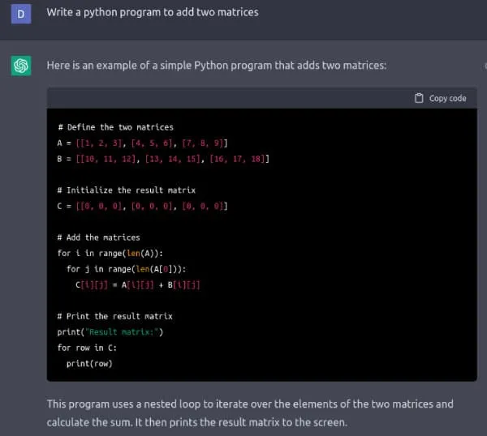Click the print(row) statement
Screen dimensions: 487x436
[x=89, y=363]
